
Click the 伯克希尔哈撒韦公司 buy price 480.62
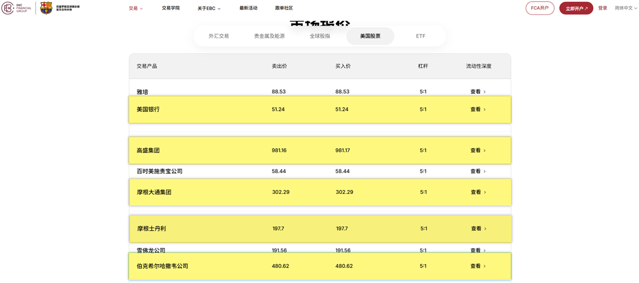coord(344,266)
